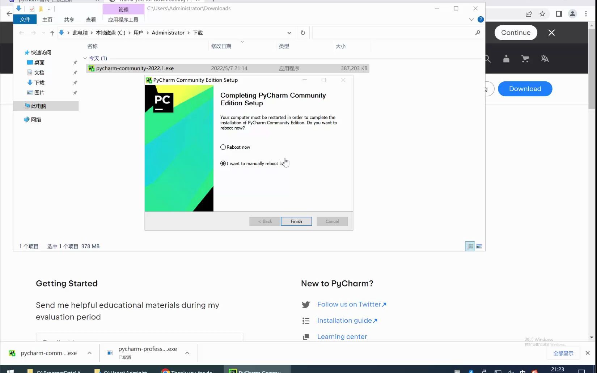Open the 文件 ribbon tab in Explorer
The image size is (597, 373).
[x=25, y=20]
